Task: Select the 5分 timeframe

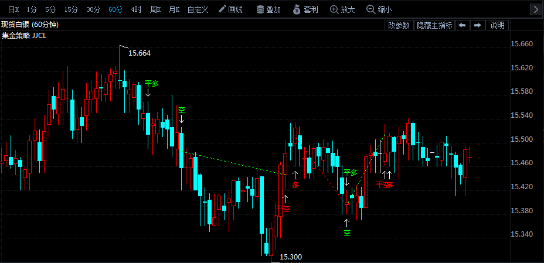Action: [x=50, y=9]
